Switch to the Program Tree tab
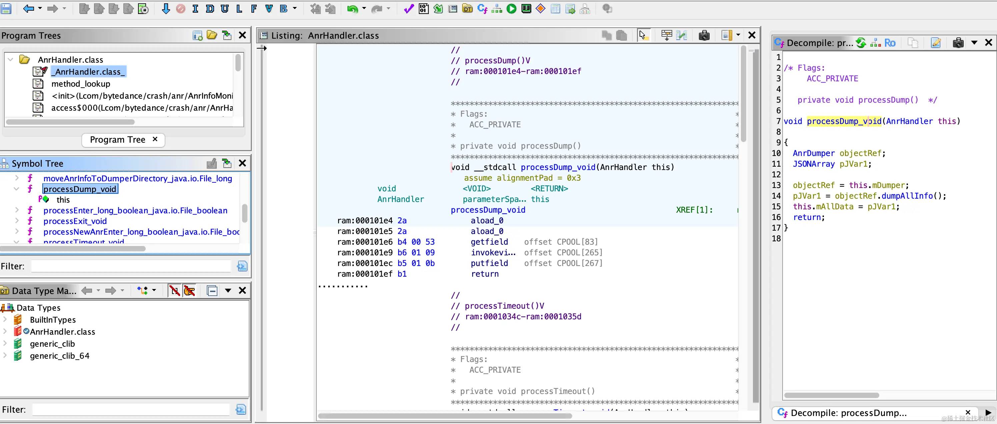The width and height of the screenshot is (997, 424). [117, 140]
